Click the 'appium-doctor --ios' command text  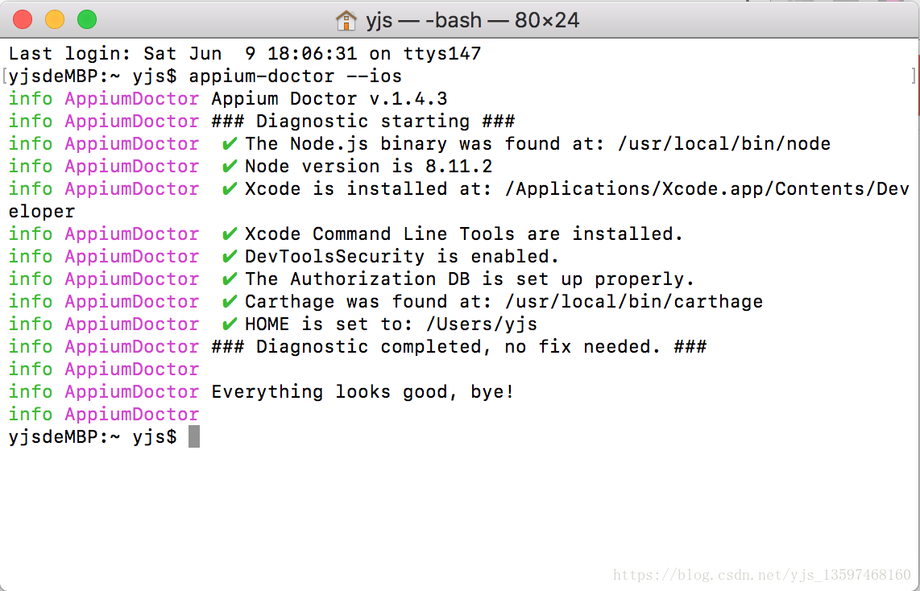point(295,76)
